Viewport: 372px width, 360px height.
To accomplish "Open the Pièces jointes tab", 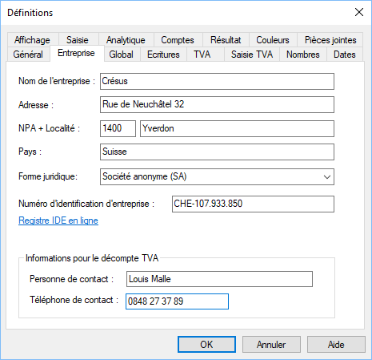I will (x=330, y=40).
